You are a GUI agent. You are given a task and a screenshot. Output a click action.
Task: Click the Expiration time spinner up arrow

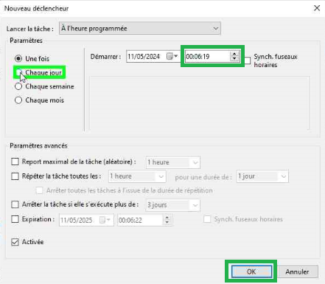pyautogui.click(x=167, y=218)
